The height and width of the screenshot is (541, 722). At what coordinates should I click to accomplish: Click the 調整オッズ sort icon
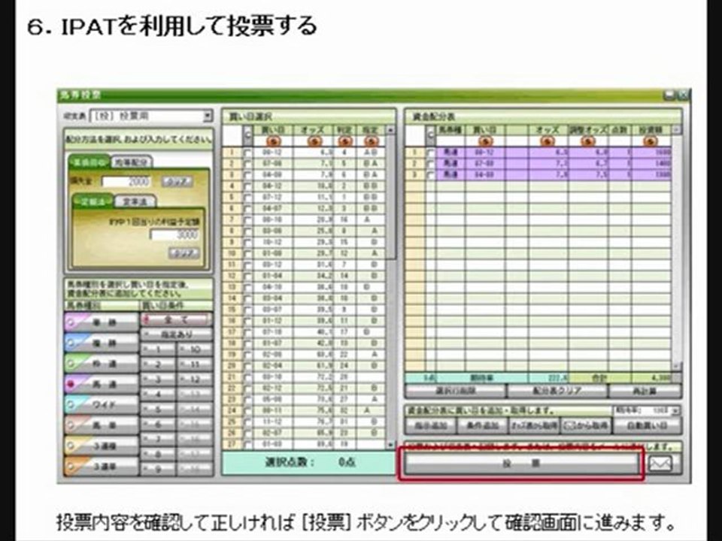587,141
